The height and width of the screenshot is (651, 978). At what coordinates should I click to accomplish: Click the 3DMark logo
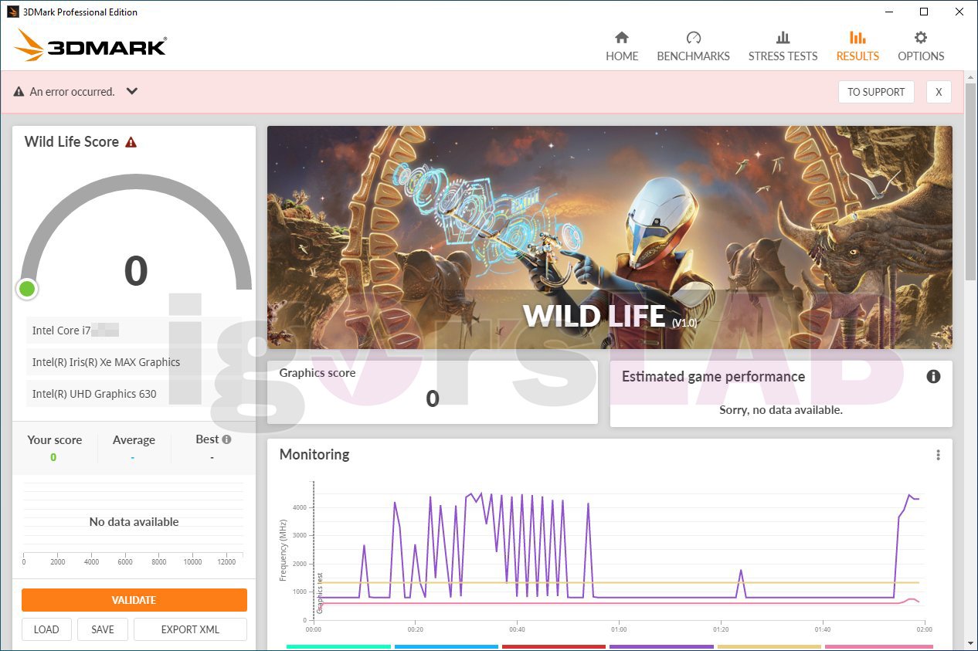[x=90, y=46]
